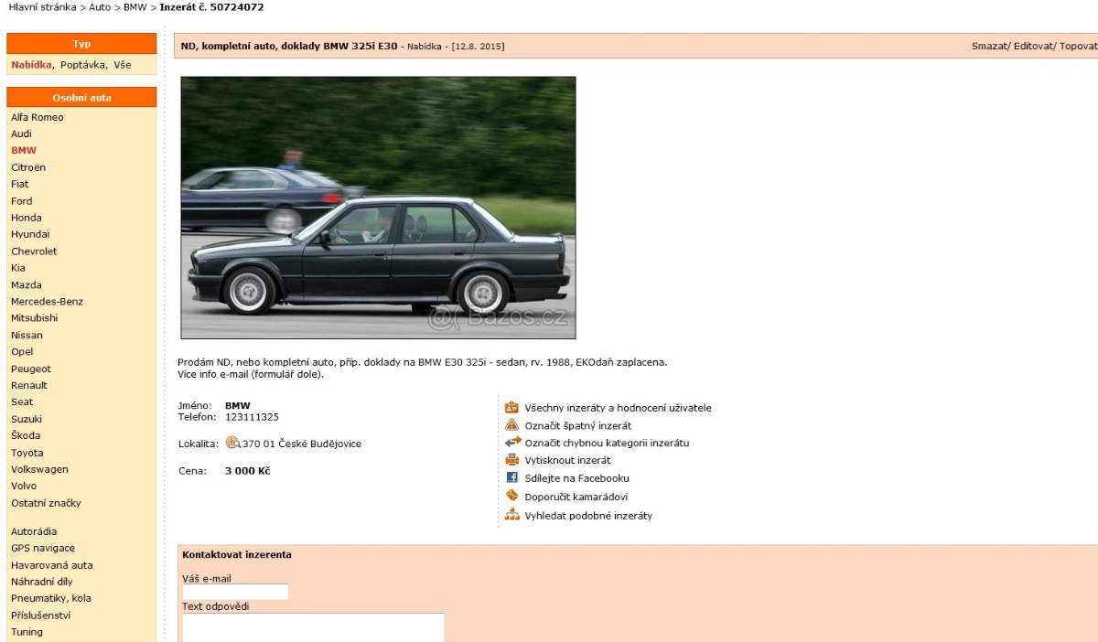The width and height of the screenshot is (1098, 642).
Task: Click the Váš e-mail input field
Action: (x=235, y=592)
